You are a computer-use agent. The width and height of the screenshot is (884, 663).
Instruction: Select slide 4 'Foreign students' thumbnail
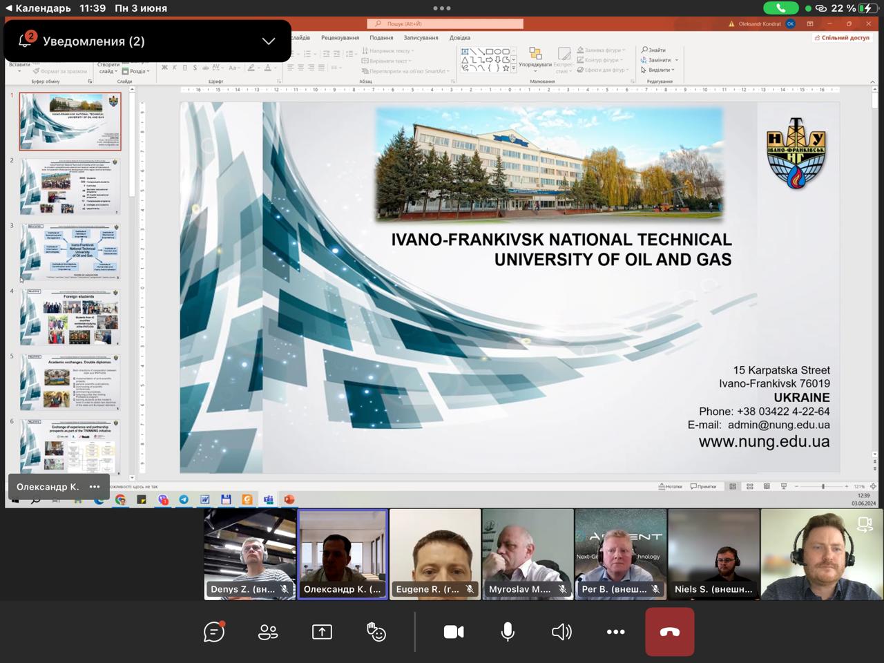[70, 317]
